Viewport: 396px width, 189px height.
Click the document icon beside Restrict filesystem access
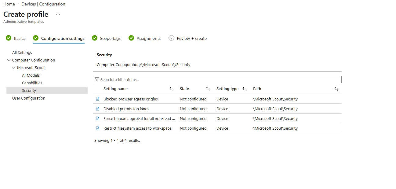point(98,128)
